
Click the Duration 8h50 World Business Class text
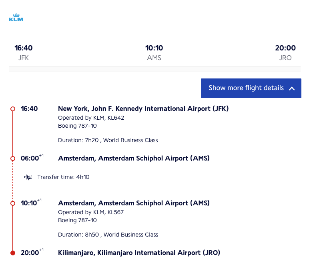pyautogui.click(x=108, y=235)
